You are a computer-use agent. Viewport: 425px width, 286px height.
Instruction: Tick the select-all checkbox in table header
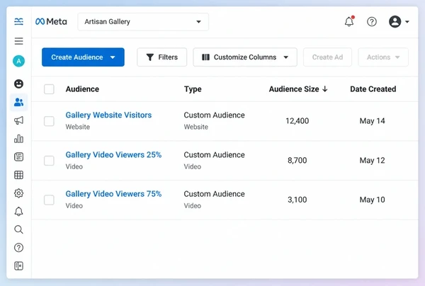(49, 89)
